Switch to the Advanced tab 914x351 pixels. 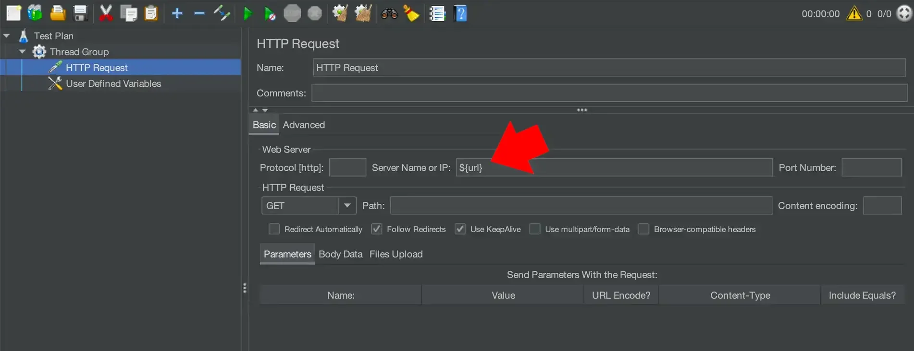pos(304,125)
